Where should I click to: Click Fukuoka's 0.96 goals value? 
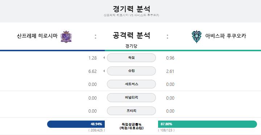click(170, 58)
